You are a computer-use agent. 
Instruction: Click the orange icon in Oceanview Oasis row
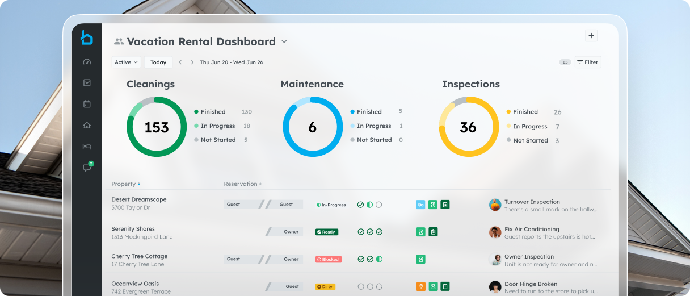click(x=420, y=286)
